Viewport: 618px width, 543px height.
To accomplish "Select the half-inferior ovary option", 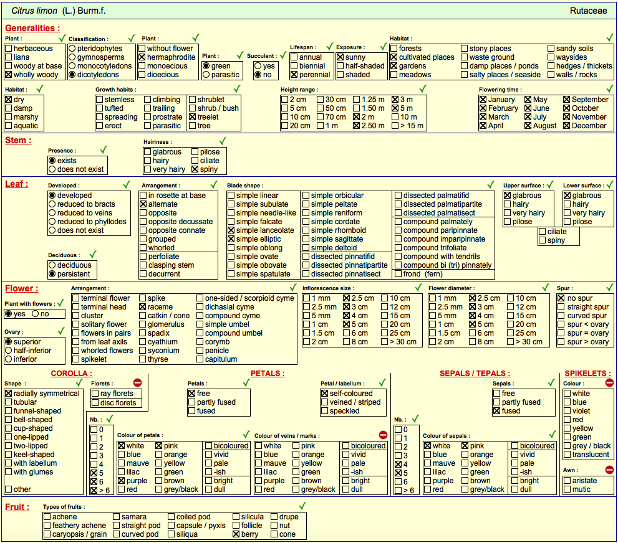I will [8, 351].
